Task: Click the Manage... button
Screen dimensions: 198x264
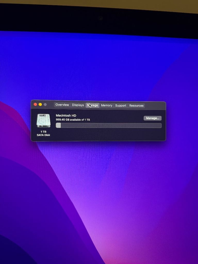Action: pyautogui.click(x=152, y=118)
